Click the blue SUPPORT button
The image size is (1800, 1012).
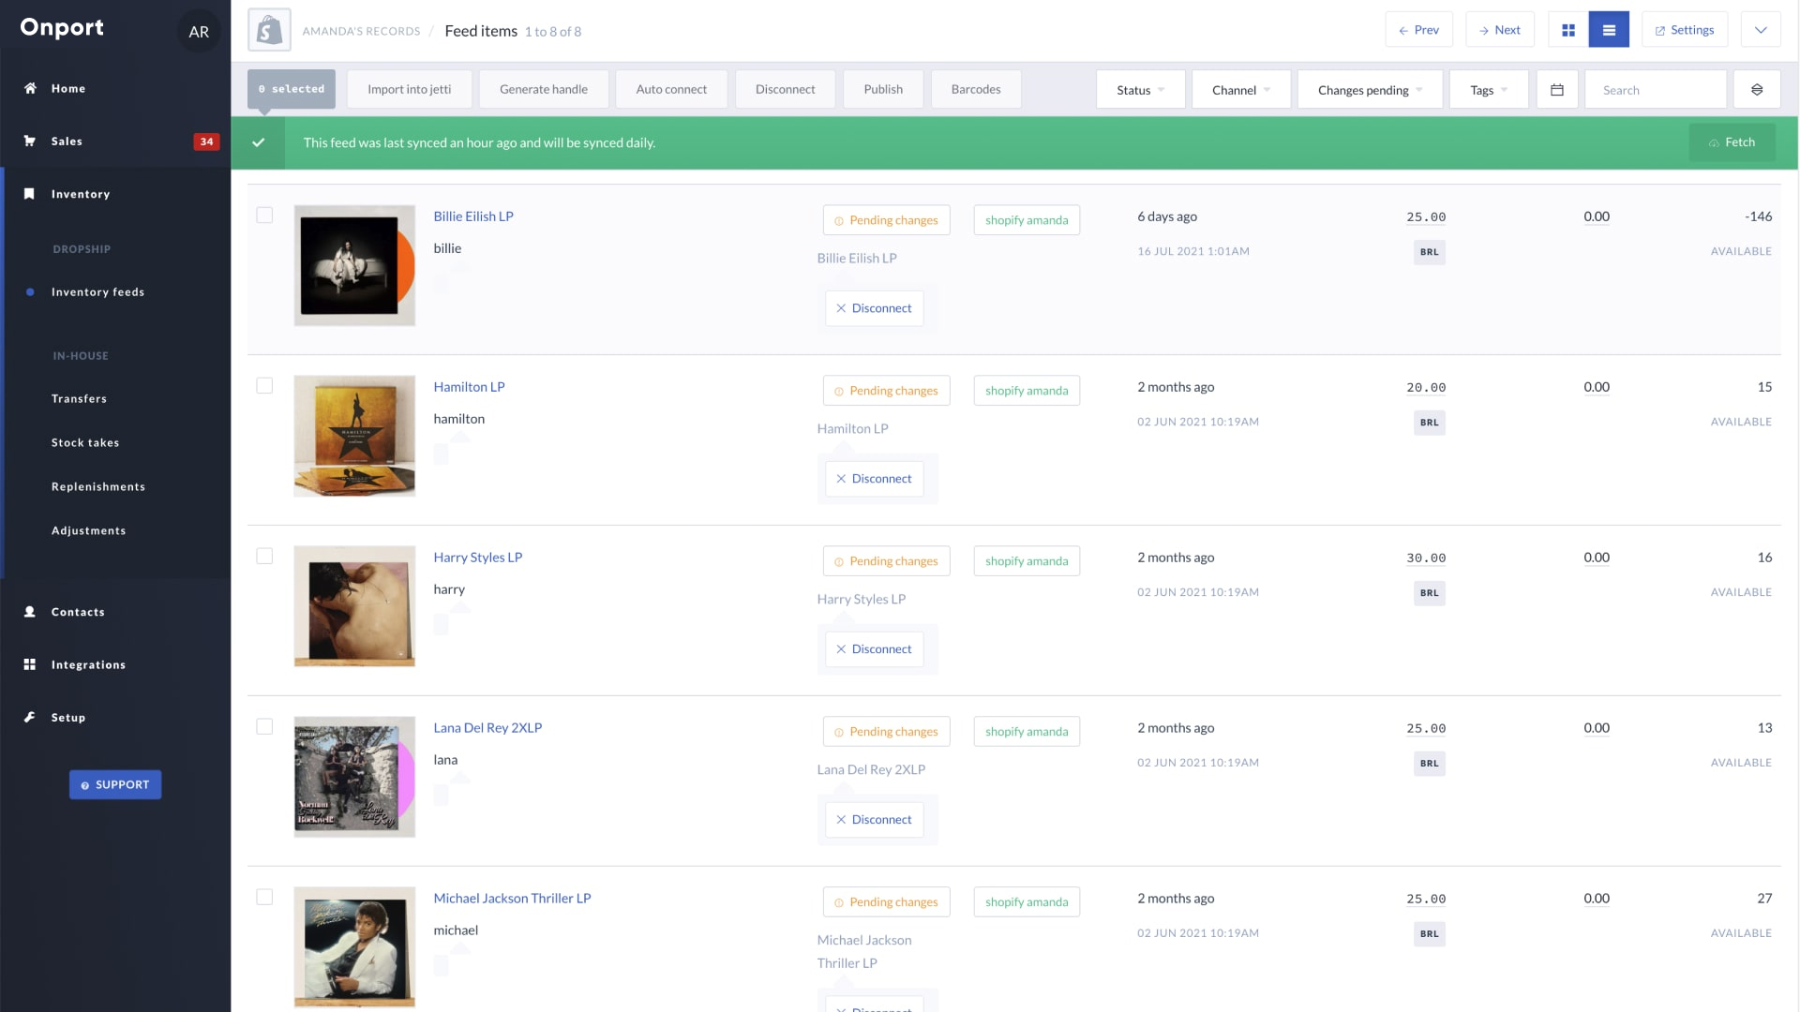pyautogui.click(x=115, y=785)
